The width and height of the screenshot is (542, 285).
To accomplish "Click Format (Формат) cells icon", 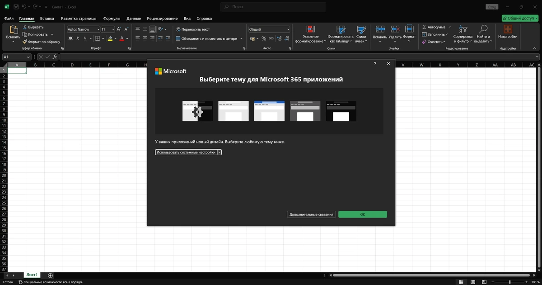I will click(x=409, y=29).
